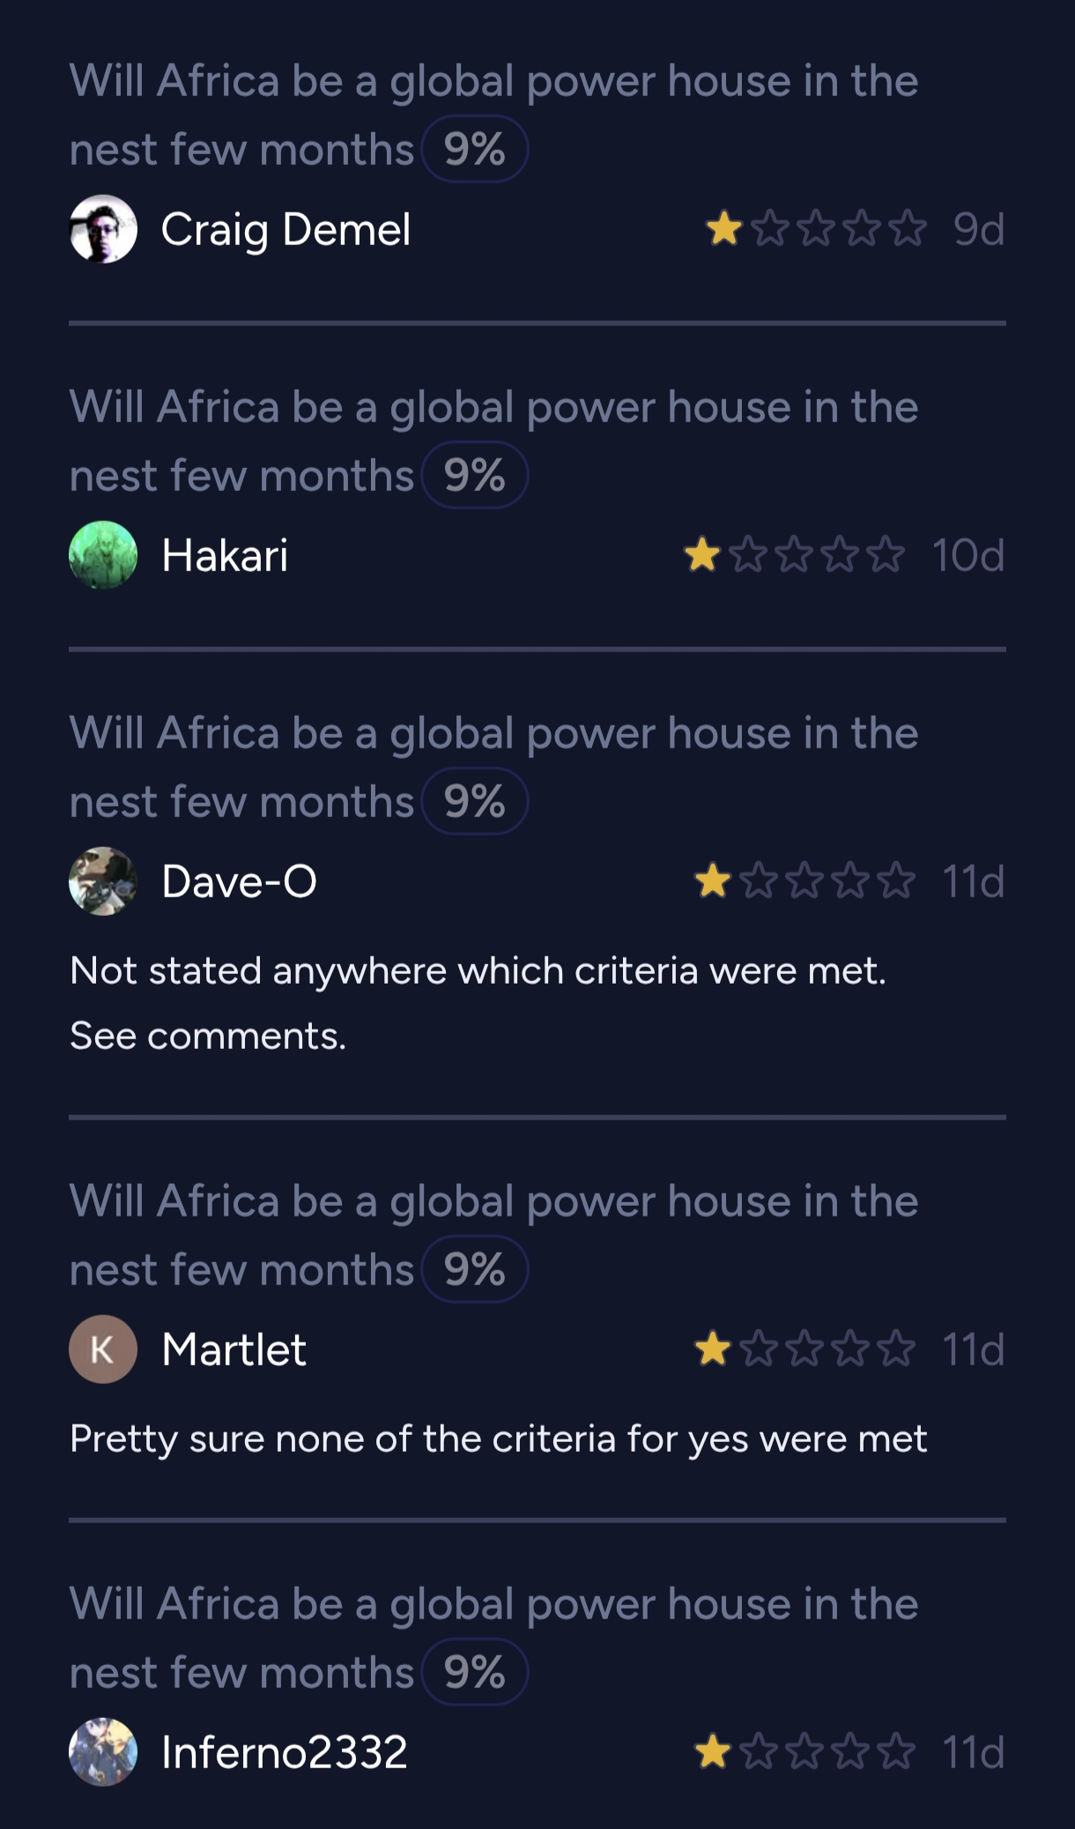Viewport: 1075px width, 1829px height.
Task: Tap Hakari's green avatar picture
Action: [103, 555]
